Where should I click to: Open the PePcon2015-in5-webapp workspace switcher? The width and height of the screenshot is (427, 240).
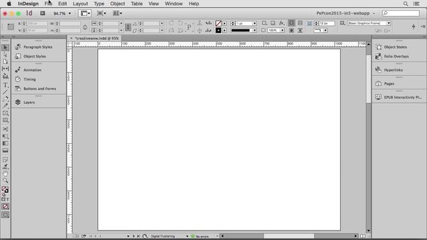346,13
